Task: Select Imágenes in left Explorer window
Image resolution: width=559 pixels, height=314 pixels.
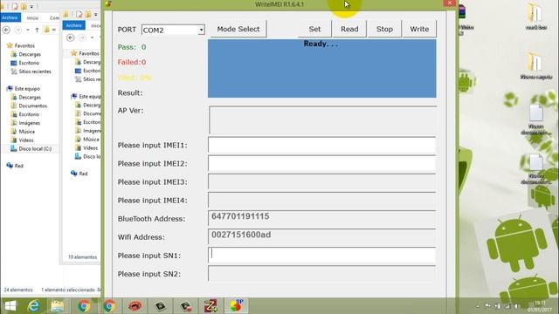Action: click(x=29, y=123)
